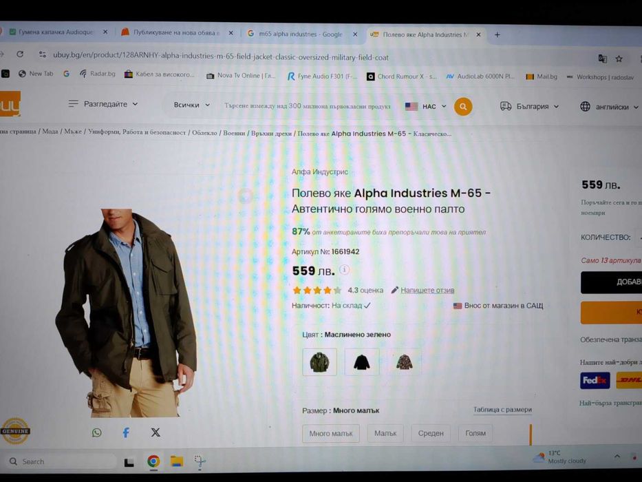Switch to the Гумена капачка Audioquest tab
The height and width of the screenshot is (482, 642).
click(57, 32)
